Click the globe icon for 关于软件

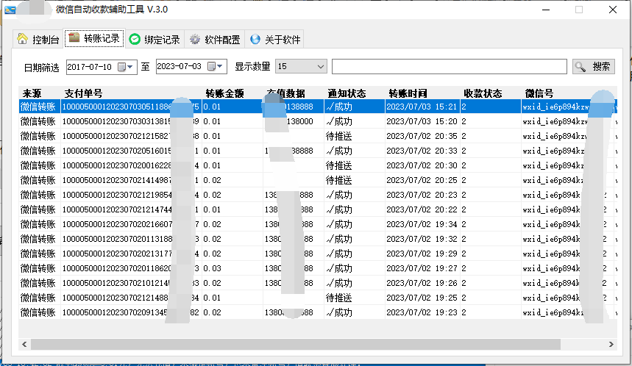coord(255,39)
